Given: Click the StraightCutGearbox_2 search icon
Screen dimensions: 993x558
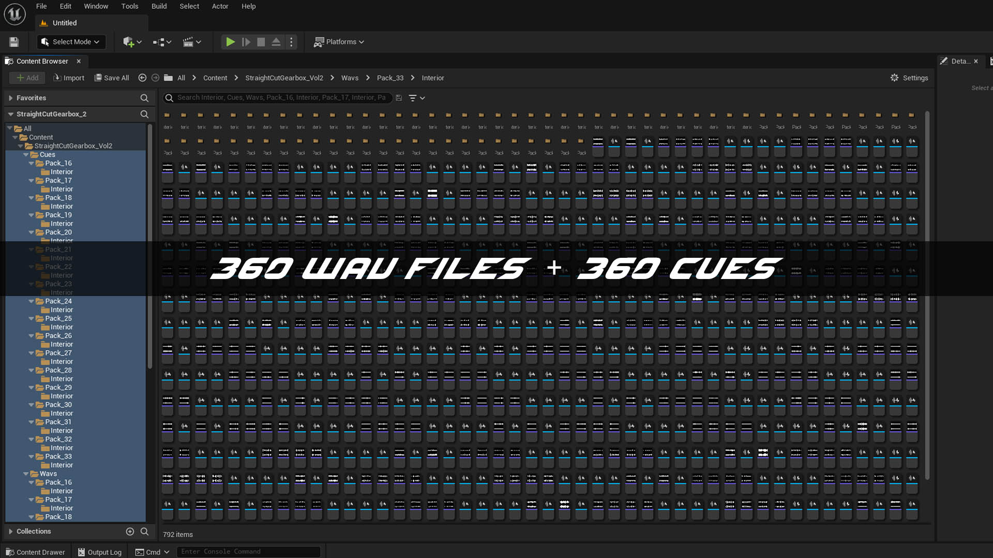Looking at the screenshot, I should pos(144,114).
